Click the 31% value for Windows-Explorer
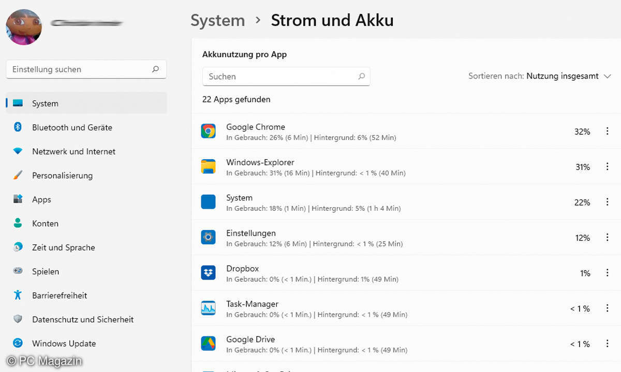 point(583,167)
